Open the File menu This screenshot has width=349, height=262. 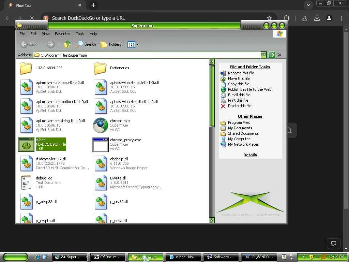pos(22,34)
